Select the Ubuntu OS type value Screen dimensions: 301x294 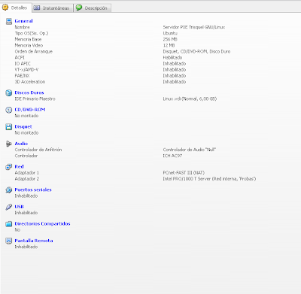170,33
